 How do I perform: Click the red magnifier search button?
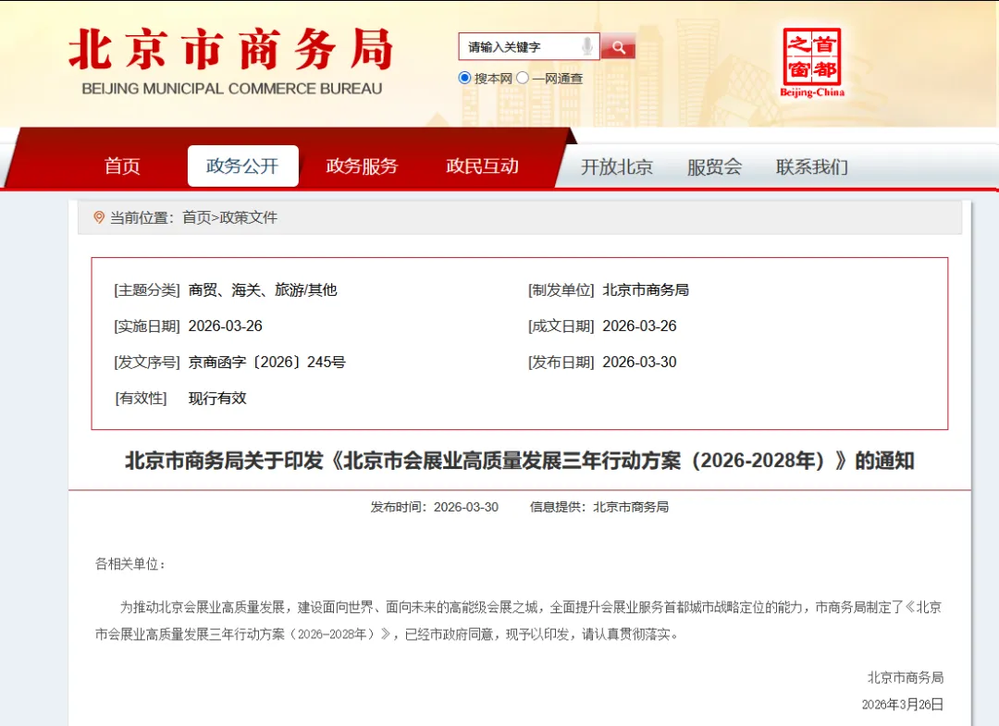pos(618,46)
